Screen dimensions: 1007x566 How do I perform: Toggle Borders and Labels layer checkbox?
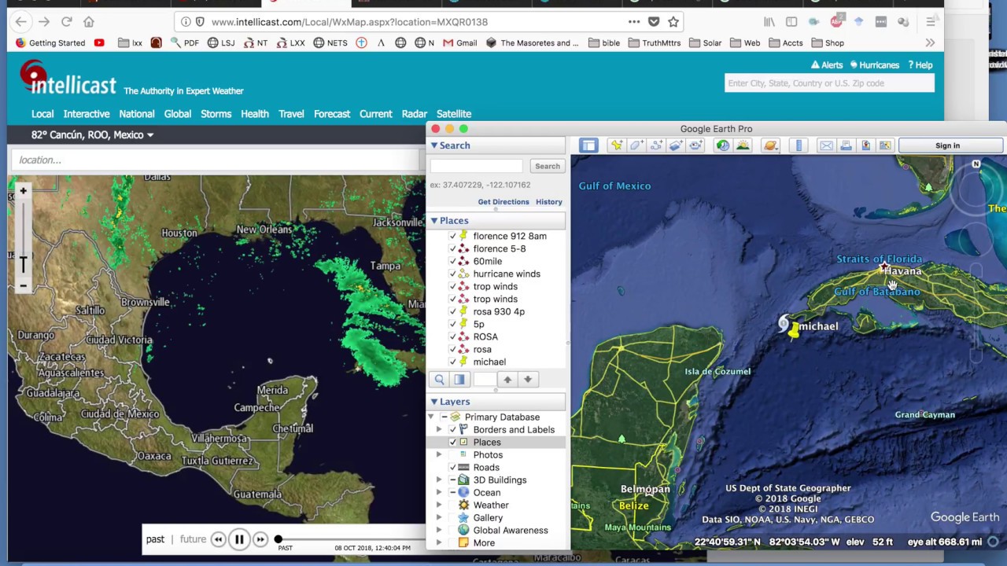point(452,430)
